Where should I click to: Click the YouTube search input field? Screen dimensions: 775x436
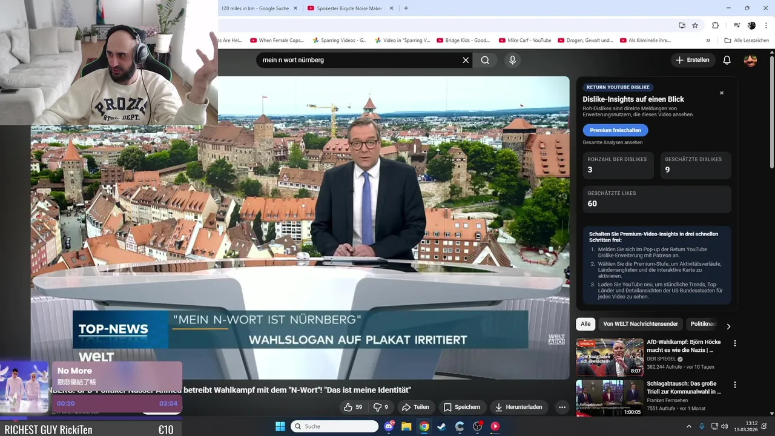(x=360, y=60)
